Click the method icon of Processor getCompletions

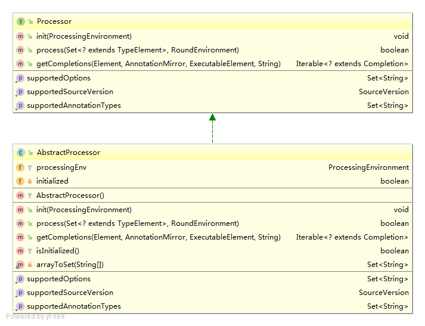[20, 64]
